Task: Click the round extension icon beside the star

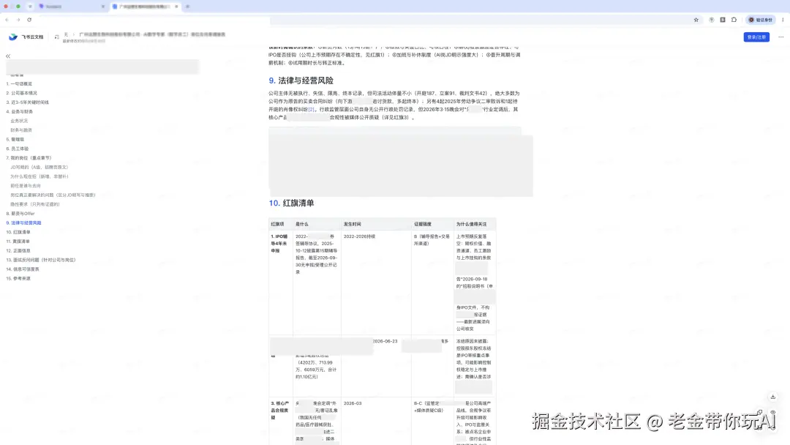Action: pos(712,20)
